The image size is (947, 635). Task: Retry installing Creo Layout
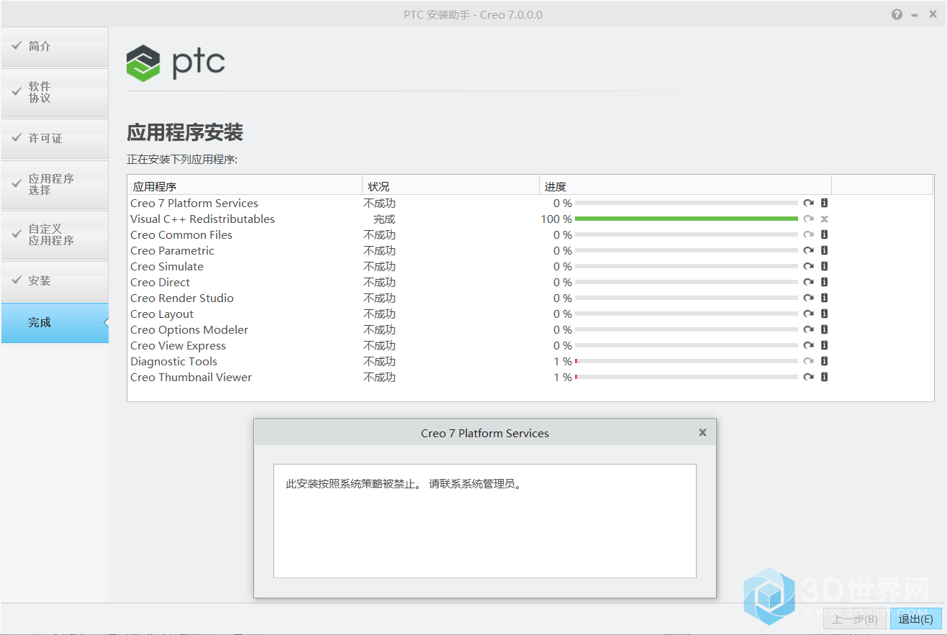point(808,314)
